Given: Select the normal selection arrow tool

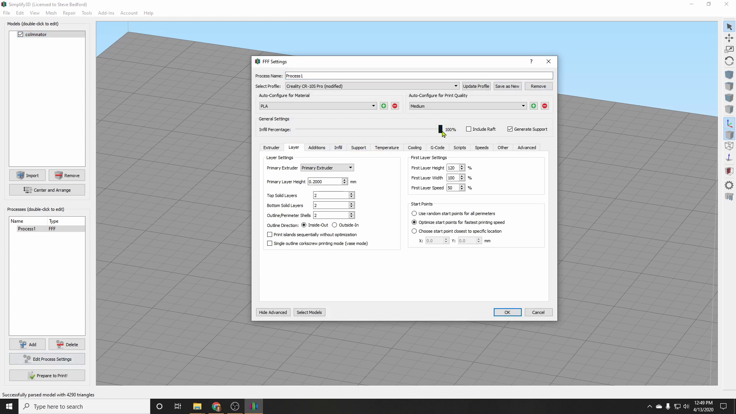Looking at the screenshot, I should click(729, 27).
